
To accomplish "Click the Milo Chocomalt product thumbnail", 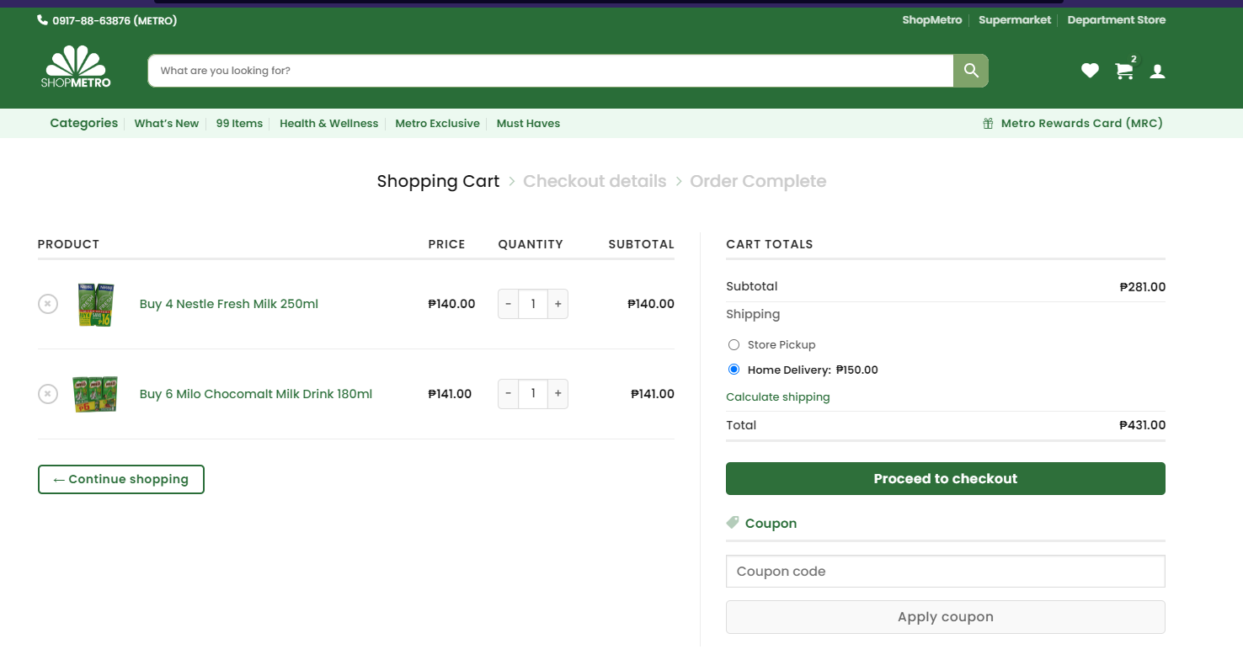I will [95, 394].
